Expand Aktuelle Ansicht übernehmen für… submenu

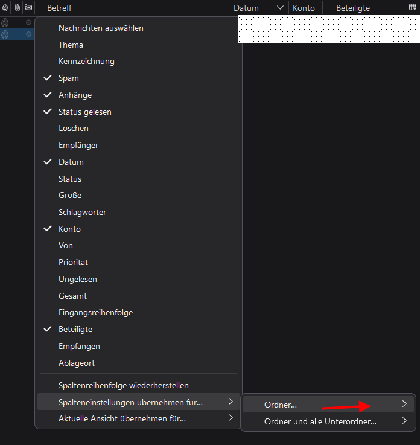[138, 418]
